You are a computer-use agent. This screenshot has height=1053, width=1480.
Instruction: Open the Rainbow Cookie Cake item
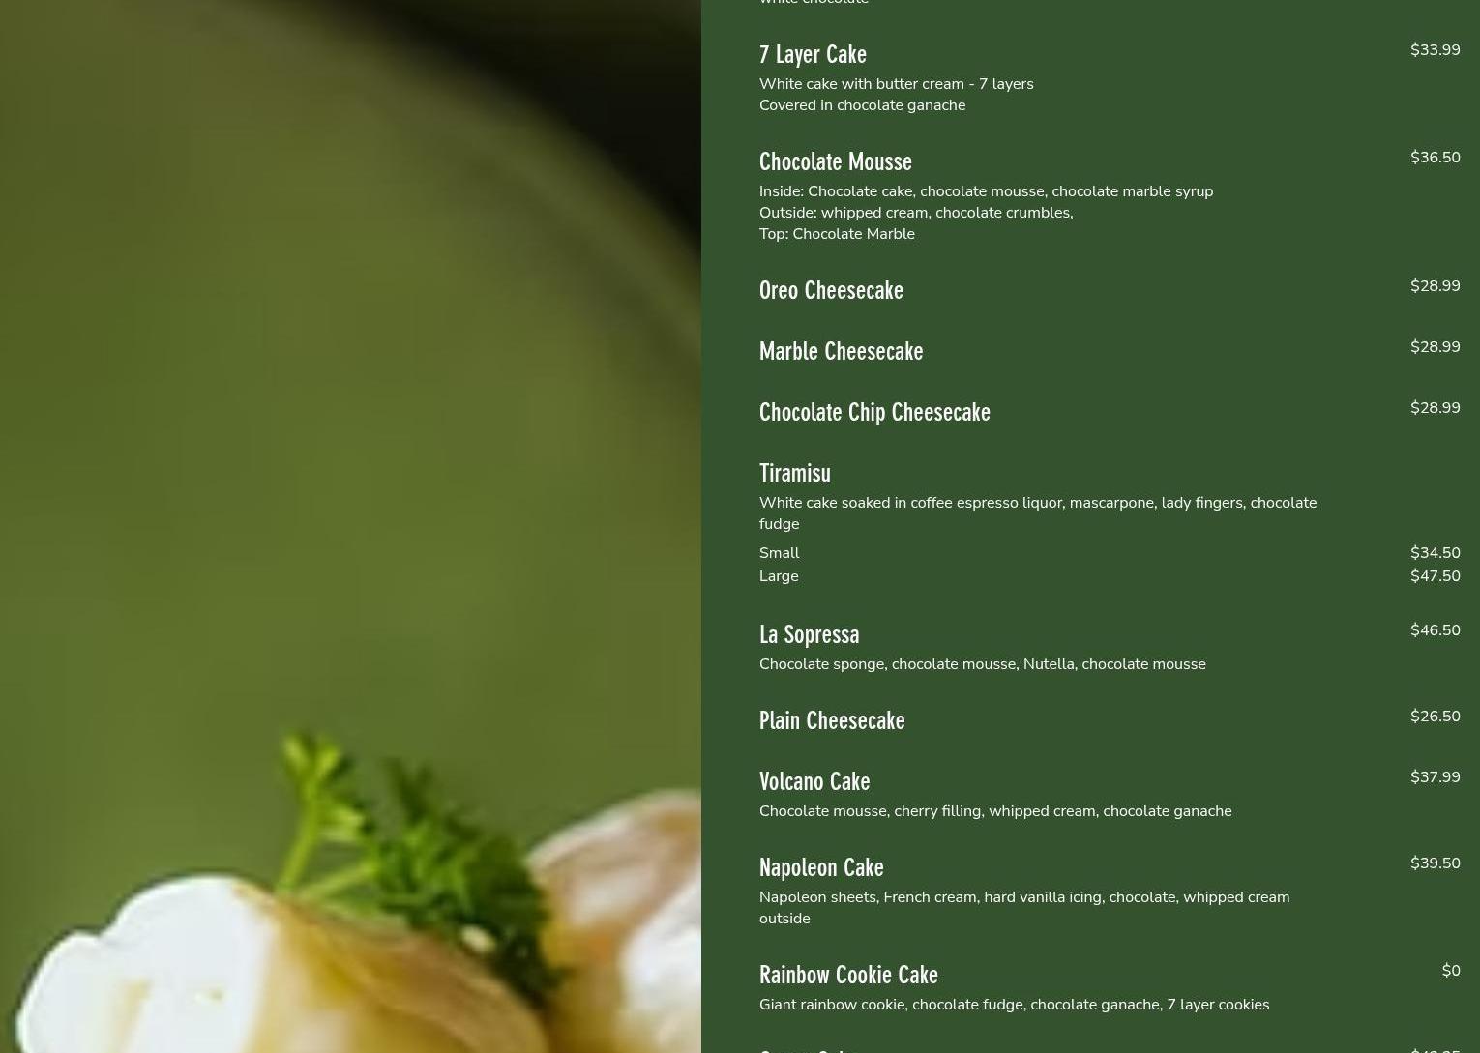pos(848,975)
